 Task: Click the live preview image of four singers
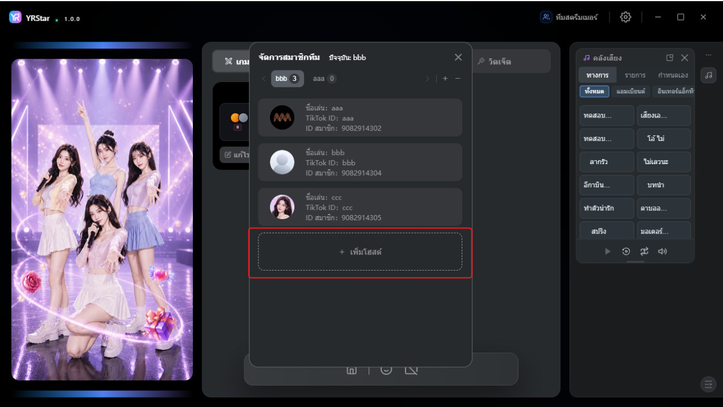(x=102, y=220)
